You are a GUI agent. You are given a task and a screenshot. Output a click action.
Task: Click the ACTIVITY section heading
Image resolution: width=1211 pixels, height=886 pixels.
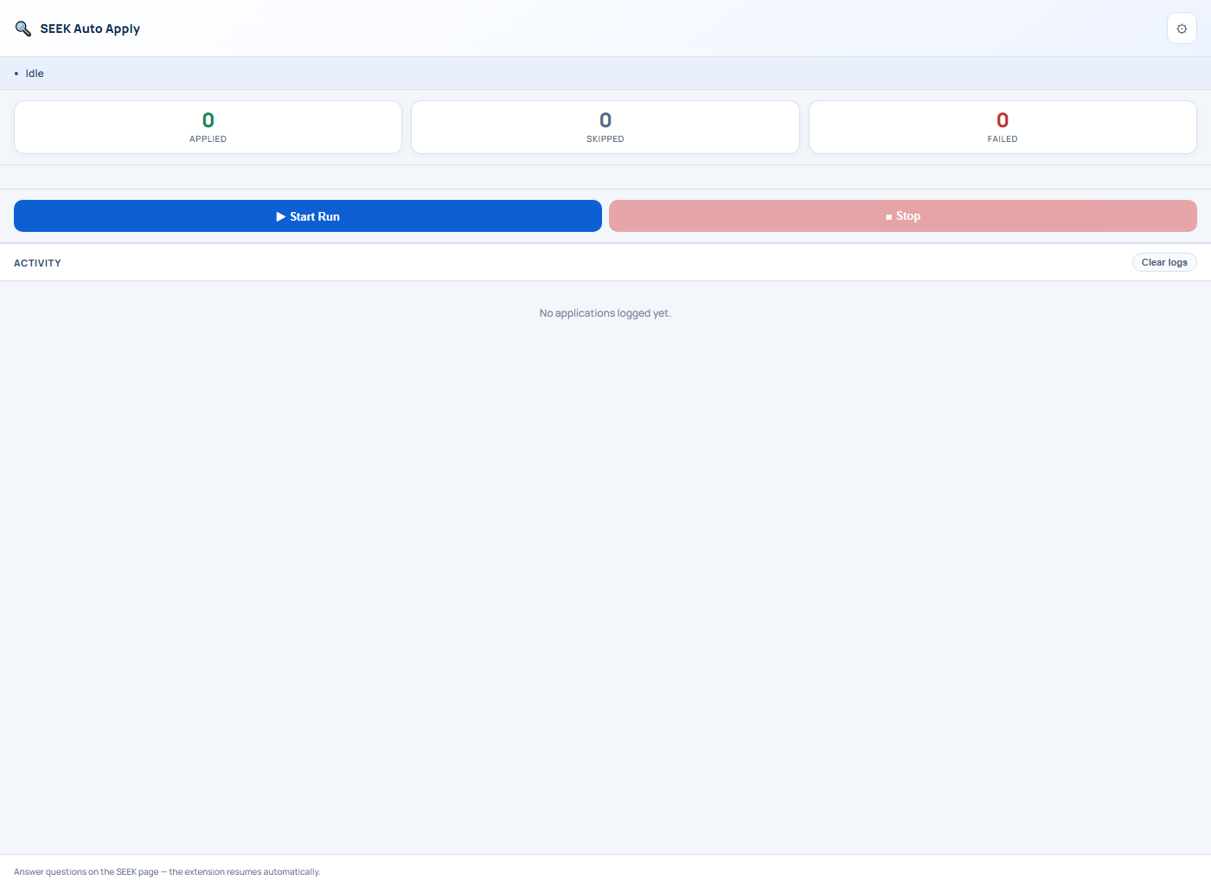click(x=37, y=263)
